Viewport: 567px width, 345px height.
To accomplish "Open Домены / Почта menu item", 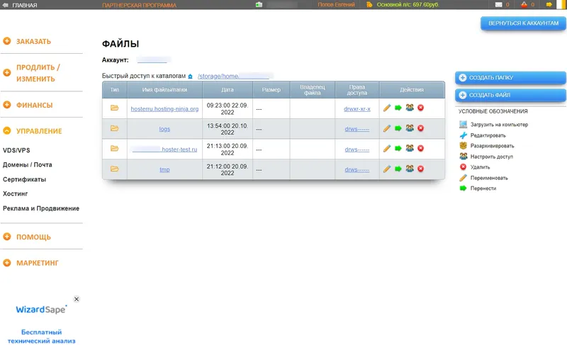I will tap(28, 165).
